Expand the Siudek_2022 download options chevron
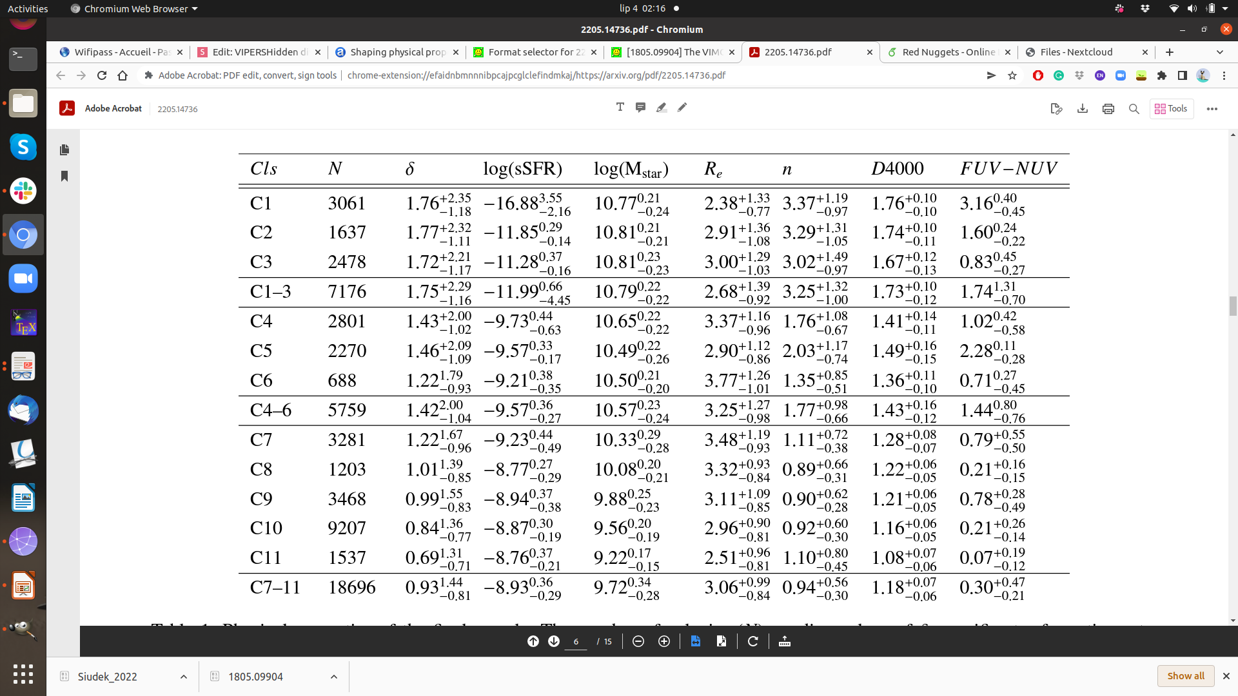This screenshot has height=696, width=1238. (x=184, y=677)
